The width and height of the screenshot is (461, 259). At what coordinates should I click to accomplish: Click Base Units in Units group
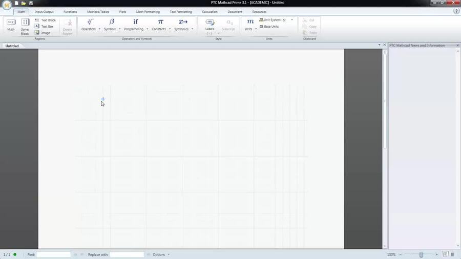click(269, 27)
